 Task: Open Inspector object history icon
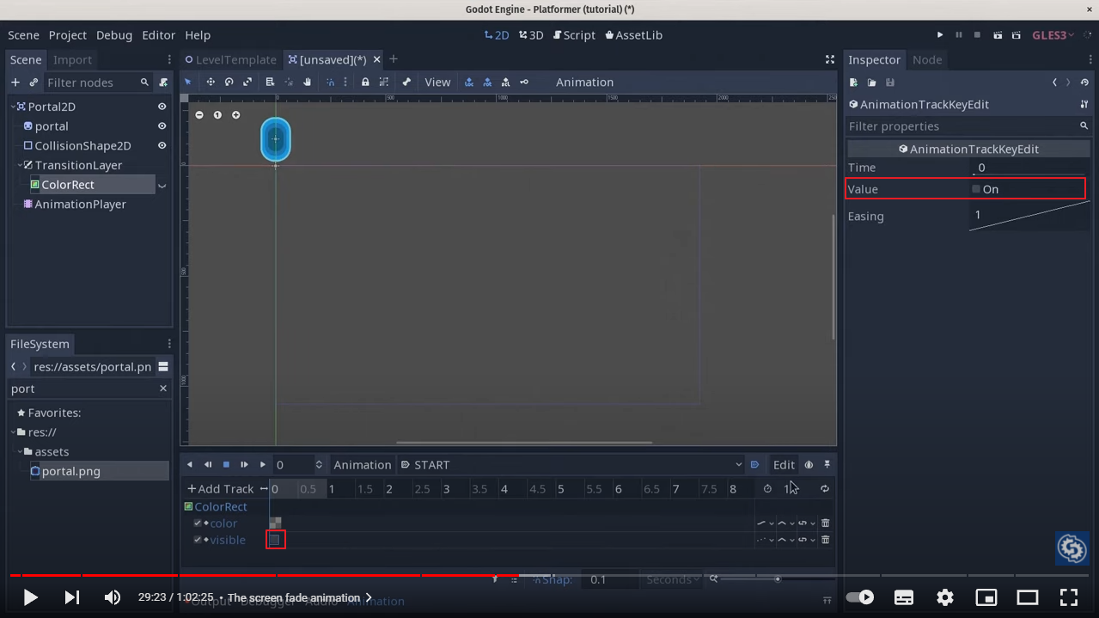1085,82
